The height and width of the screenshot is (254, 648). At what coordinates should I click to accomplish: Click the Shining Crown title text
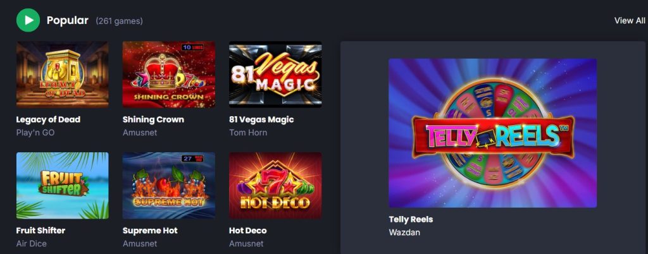[x=153, y=119]
